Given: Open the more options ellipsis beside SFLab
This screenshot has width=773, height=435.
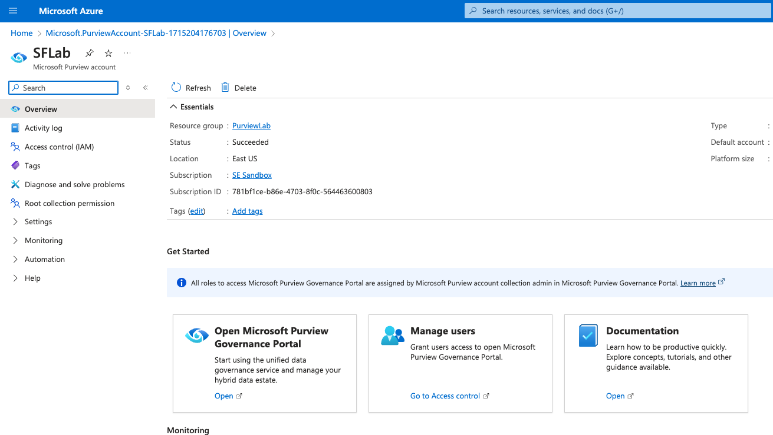Looking at the screenshot, I should pos(127,53).
